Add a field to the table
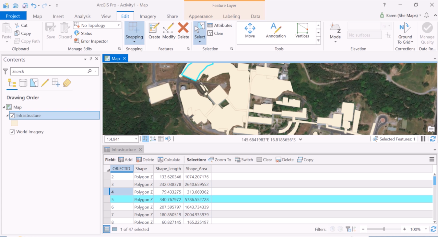 click(125, 160)
